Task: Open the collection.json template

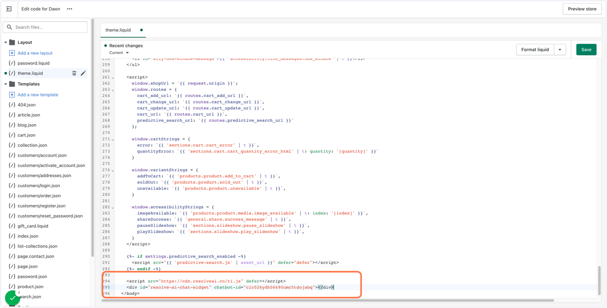Action: 32,145
